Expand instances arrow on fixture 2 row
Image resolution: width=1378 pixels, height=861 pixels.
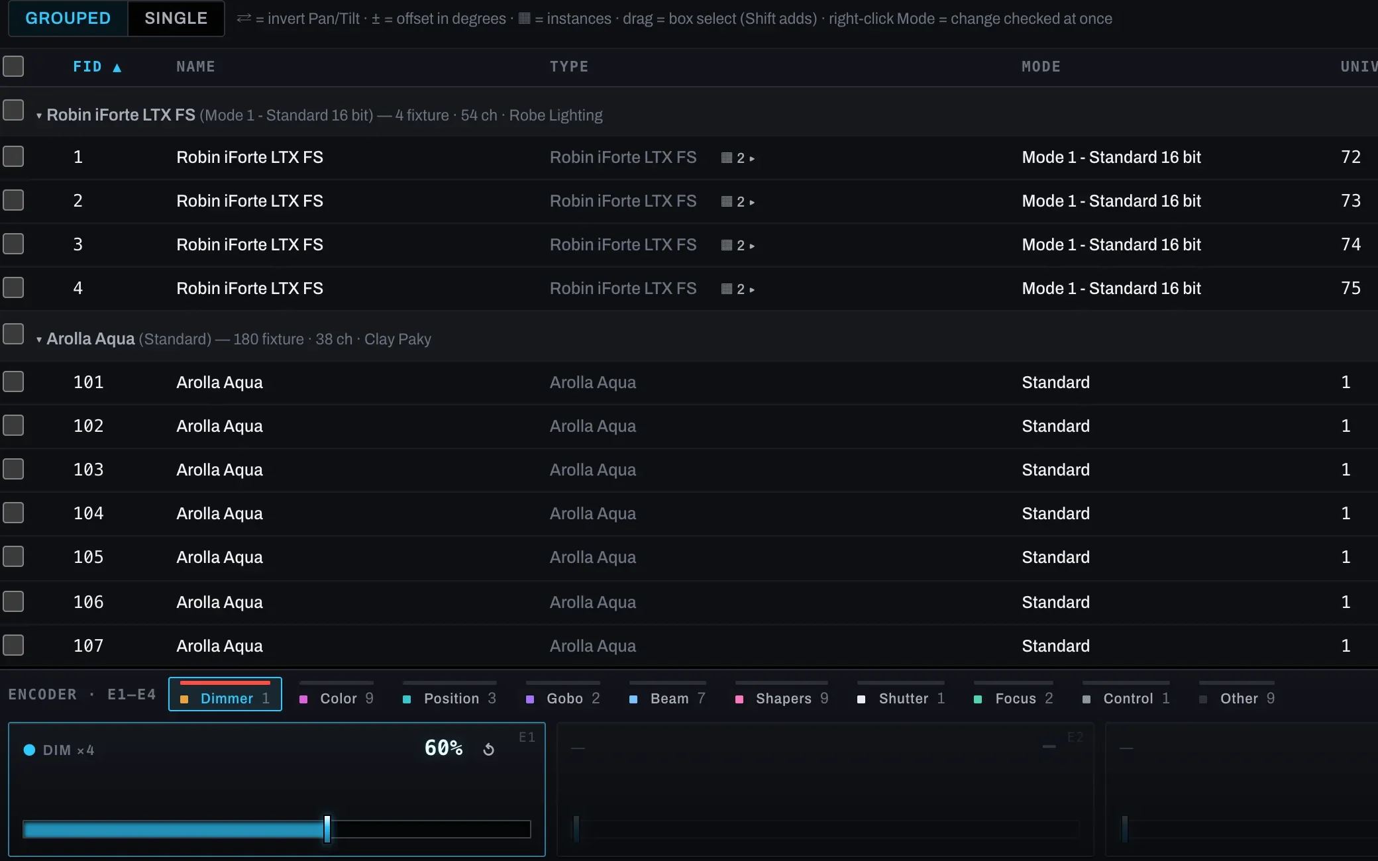(752, 202)
